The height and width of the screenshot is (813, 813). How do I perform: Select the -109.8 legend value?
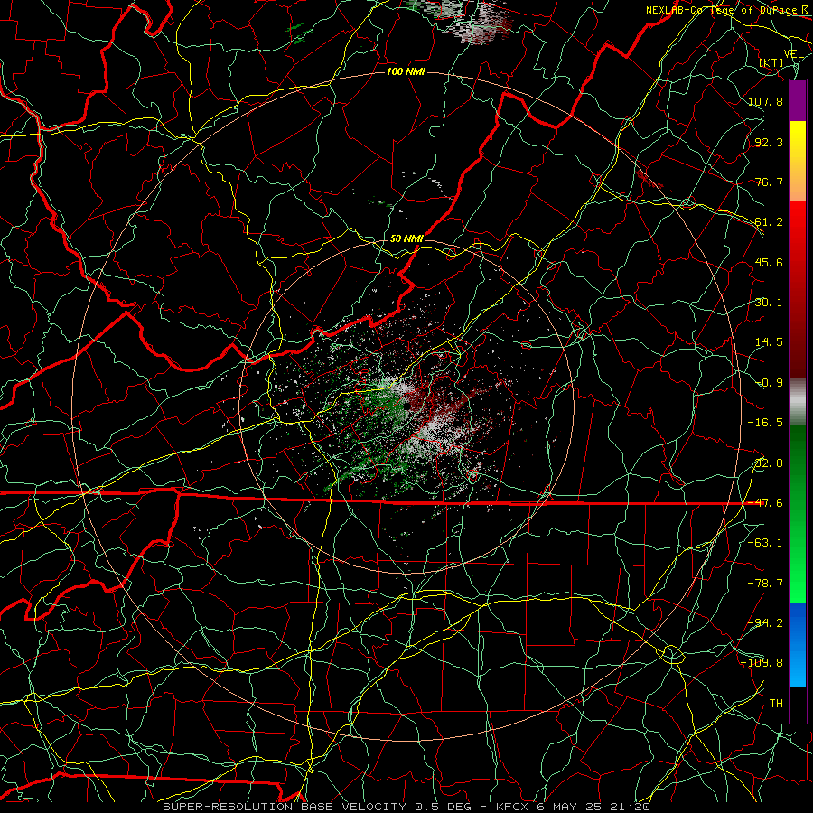pos(762,663)
